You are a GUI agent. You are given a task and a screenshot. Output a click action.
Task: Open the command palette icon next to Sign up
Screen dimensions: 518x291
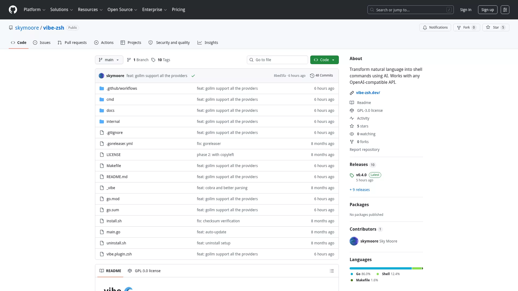[x=505, y=10]
